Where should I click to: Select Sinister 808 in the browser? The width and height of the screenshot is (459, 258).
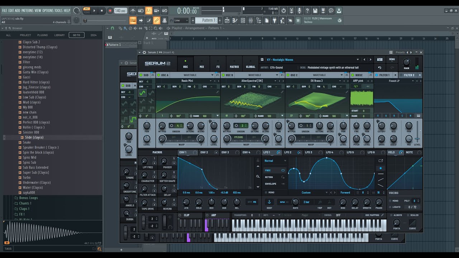[31, 132]
